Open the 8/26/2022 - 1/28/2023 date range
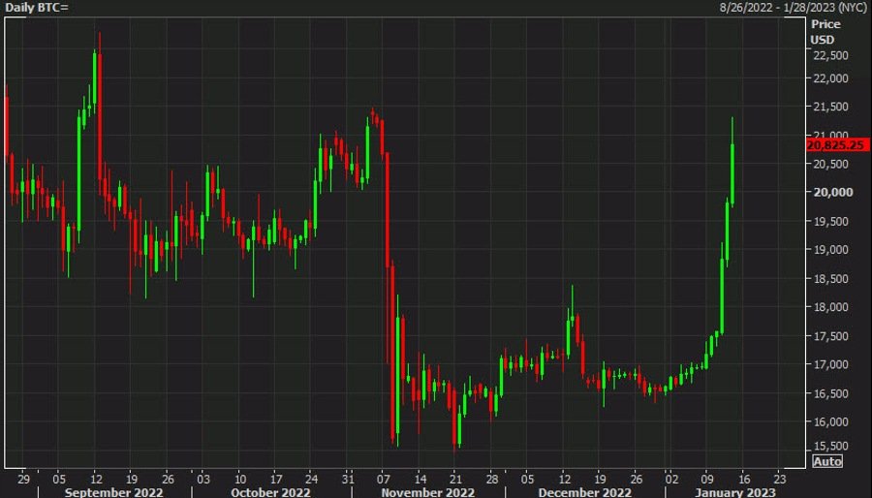Screen dimensions: 872x498 pos(793,8)
